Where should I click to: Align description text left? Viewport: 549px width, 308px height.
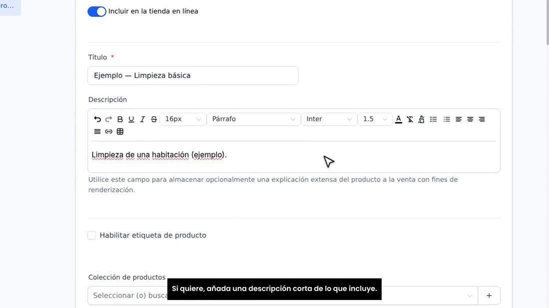(459, 119)
